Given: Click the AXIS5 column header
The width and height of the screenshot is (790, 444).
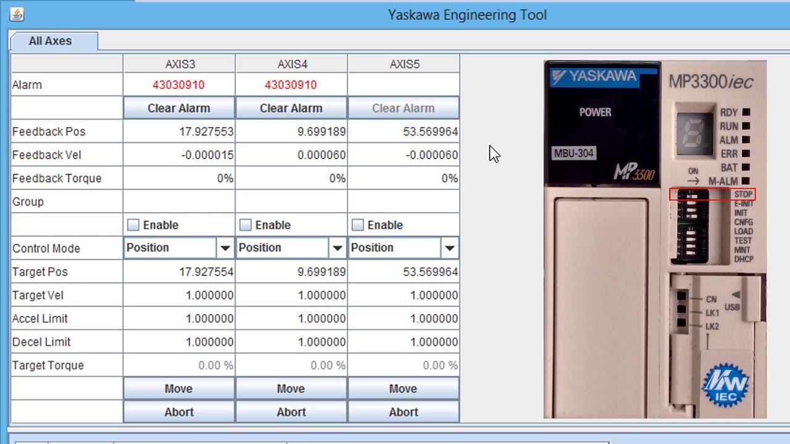Looking at the screenshot, I should pyautogui.click(x=404, y=64).
